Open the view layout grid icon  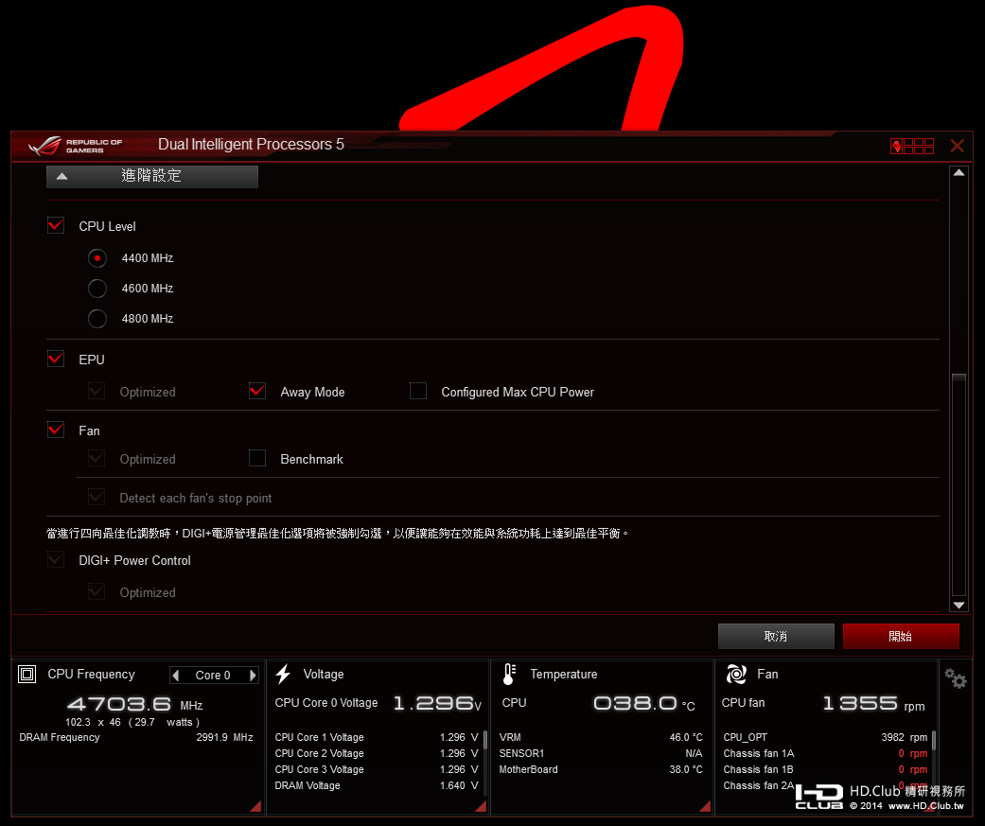point(912,146)
